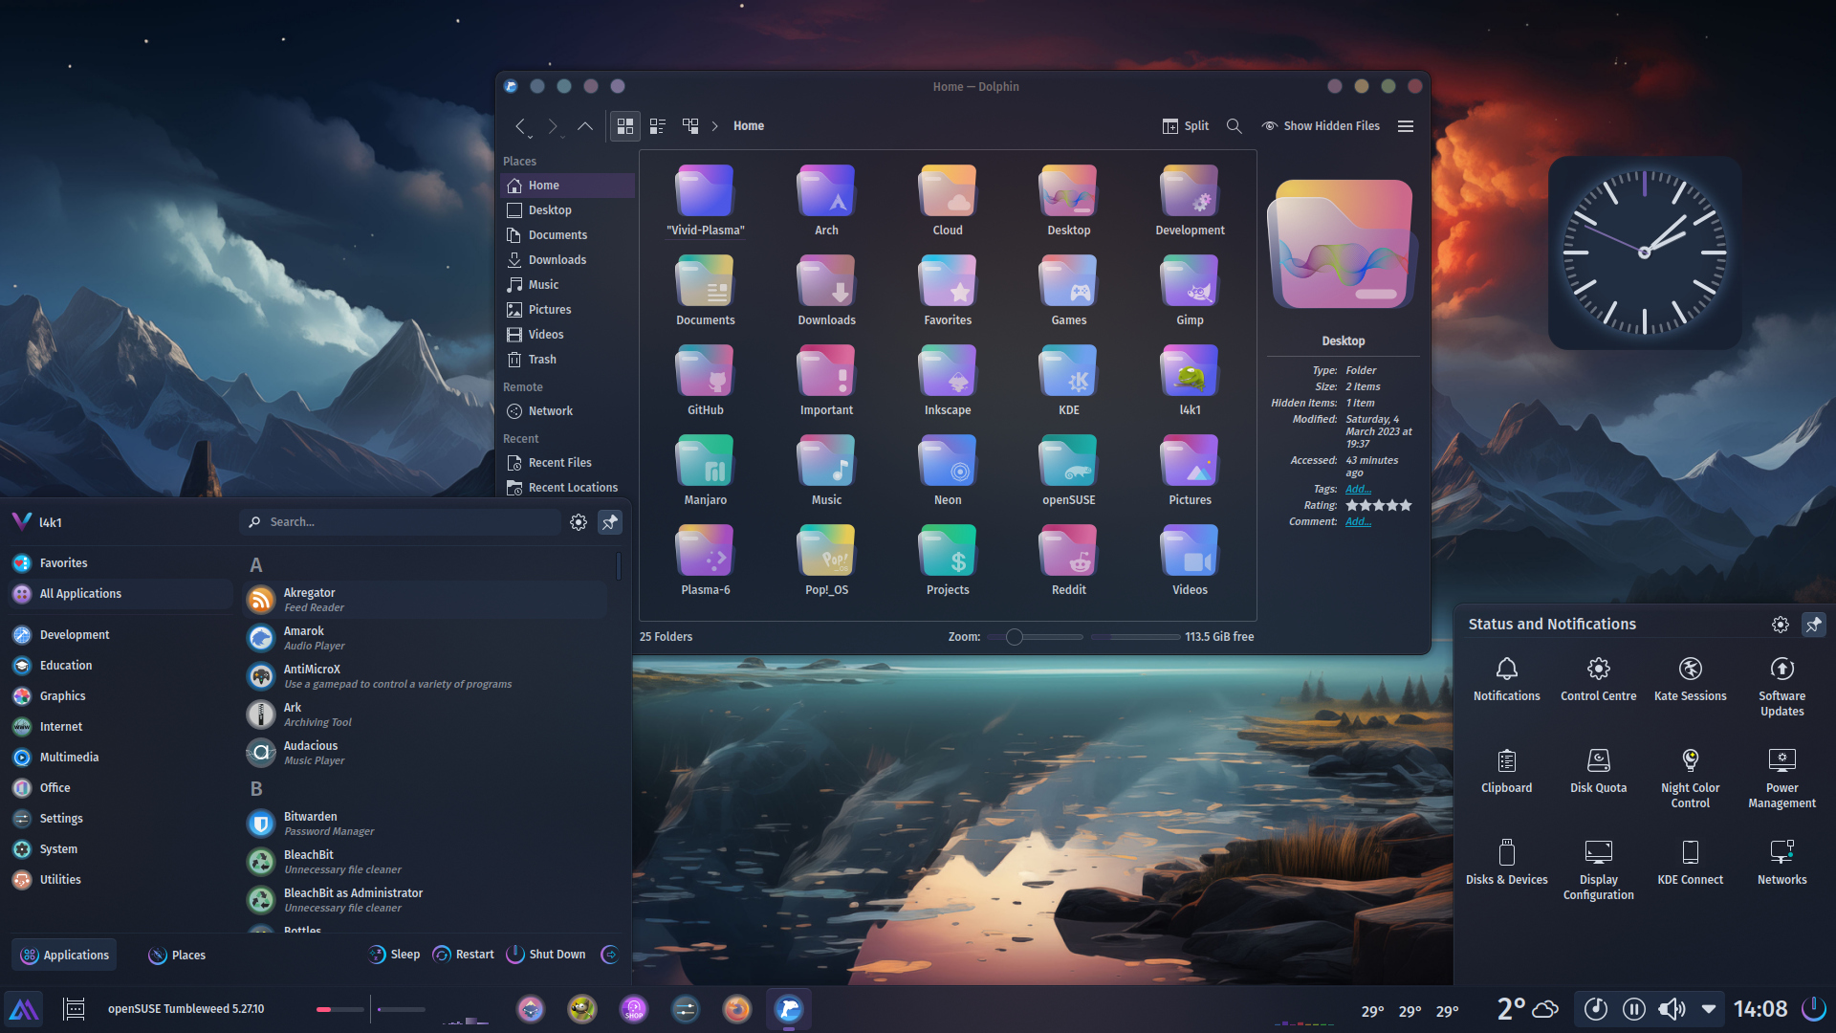Viewport: 1836px width, 1033px height.
Task: Go up to parent folder in Dolphin
Action: click(584, 126)
